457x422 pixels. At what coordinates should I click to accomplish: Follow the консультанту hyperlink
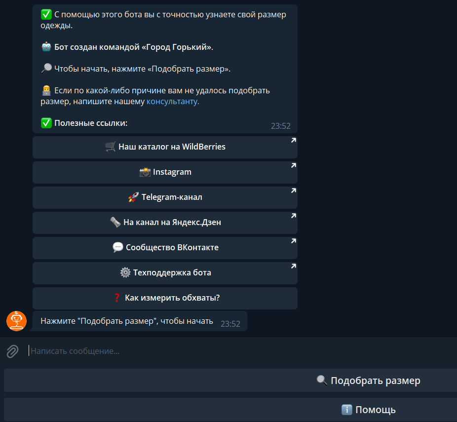point(173,101)
